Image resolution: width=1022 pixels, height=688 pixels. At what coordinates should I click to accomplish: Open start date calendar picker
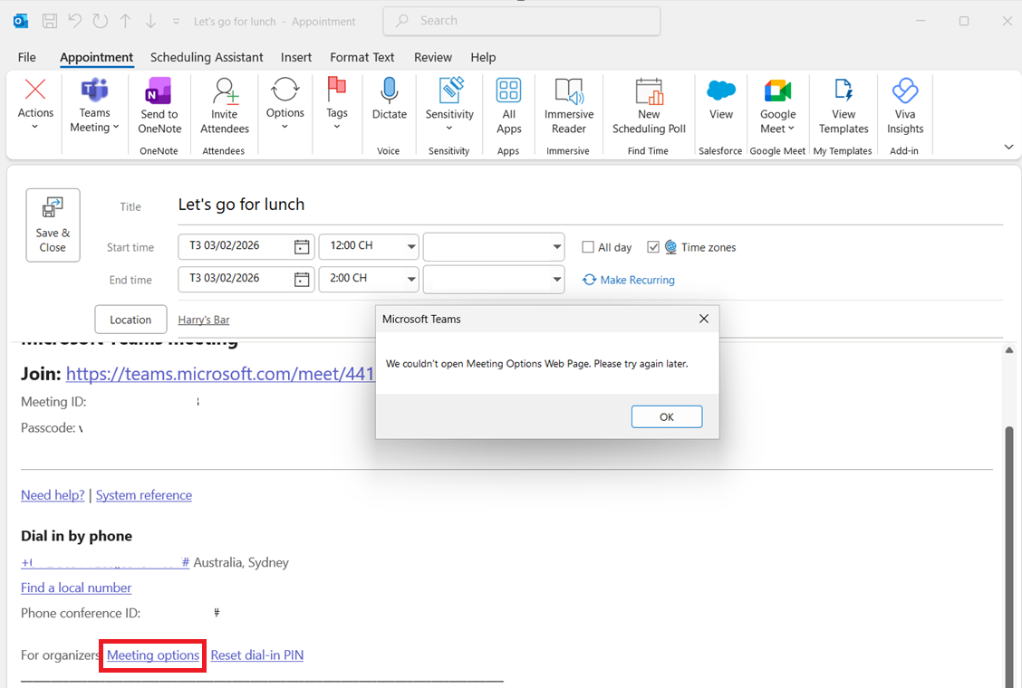click(x=301, y=246)
